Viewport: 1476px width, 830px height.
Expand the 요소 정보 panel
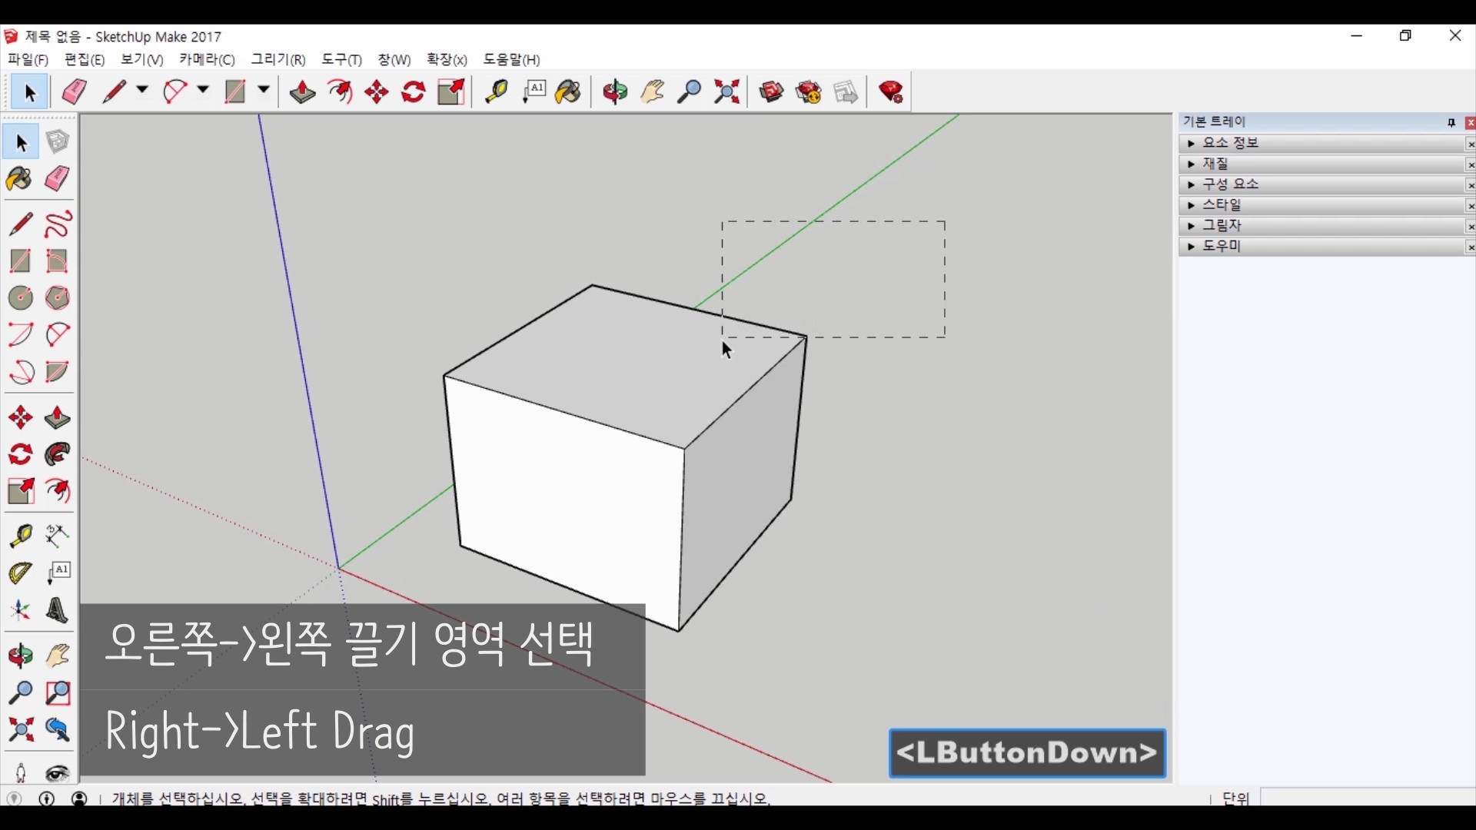point(1191,144)
